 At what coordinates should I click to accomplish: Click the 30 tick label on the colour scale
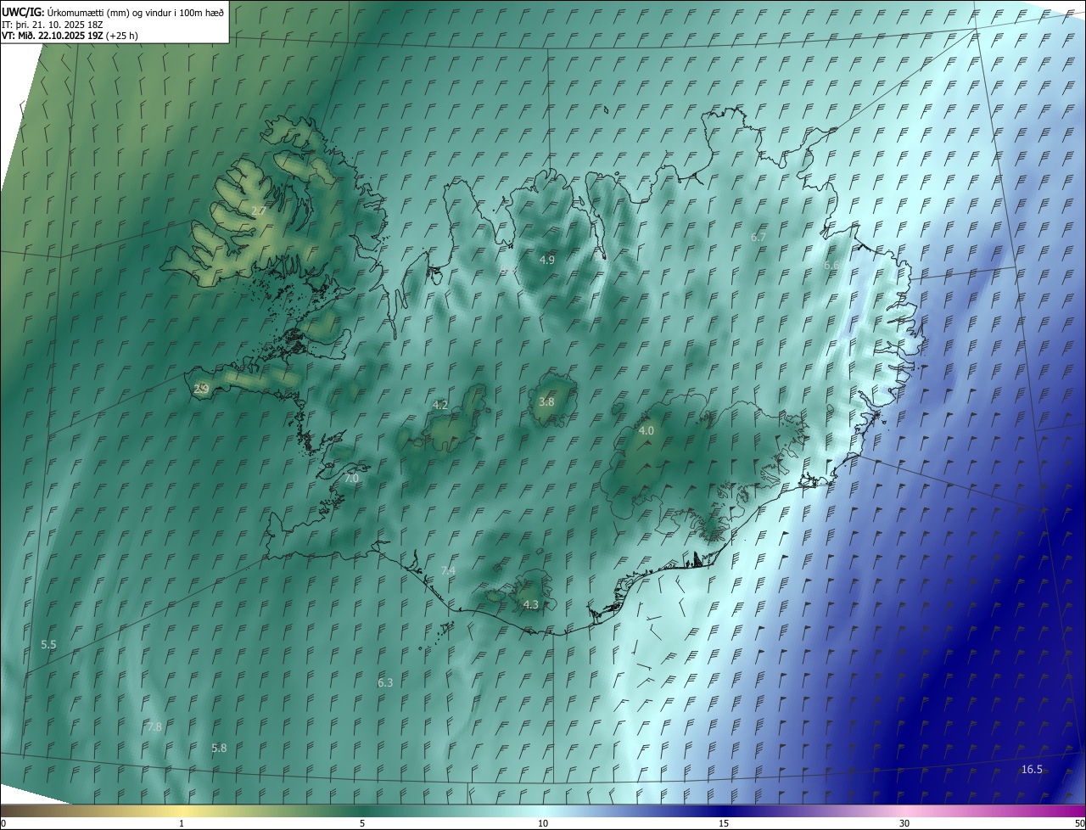pos(904,823)
